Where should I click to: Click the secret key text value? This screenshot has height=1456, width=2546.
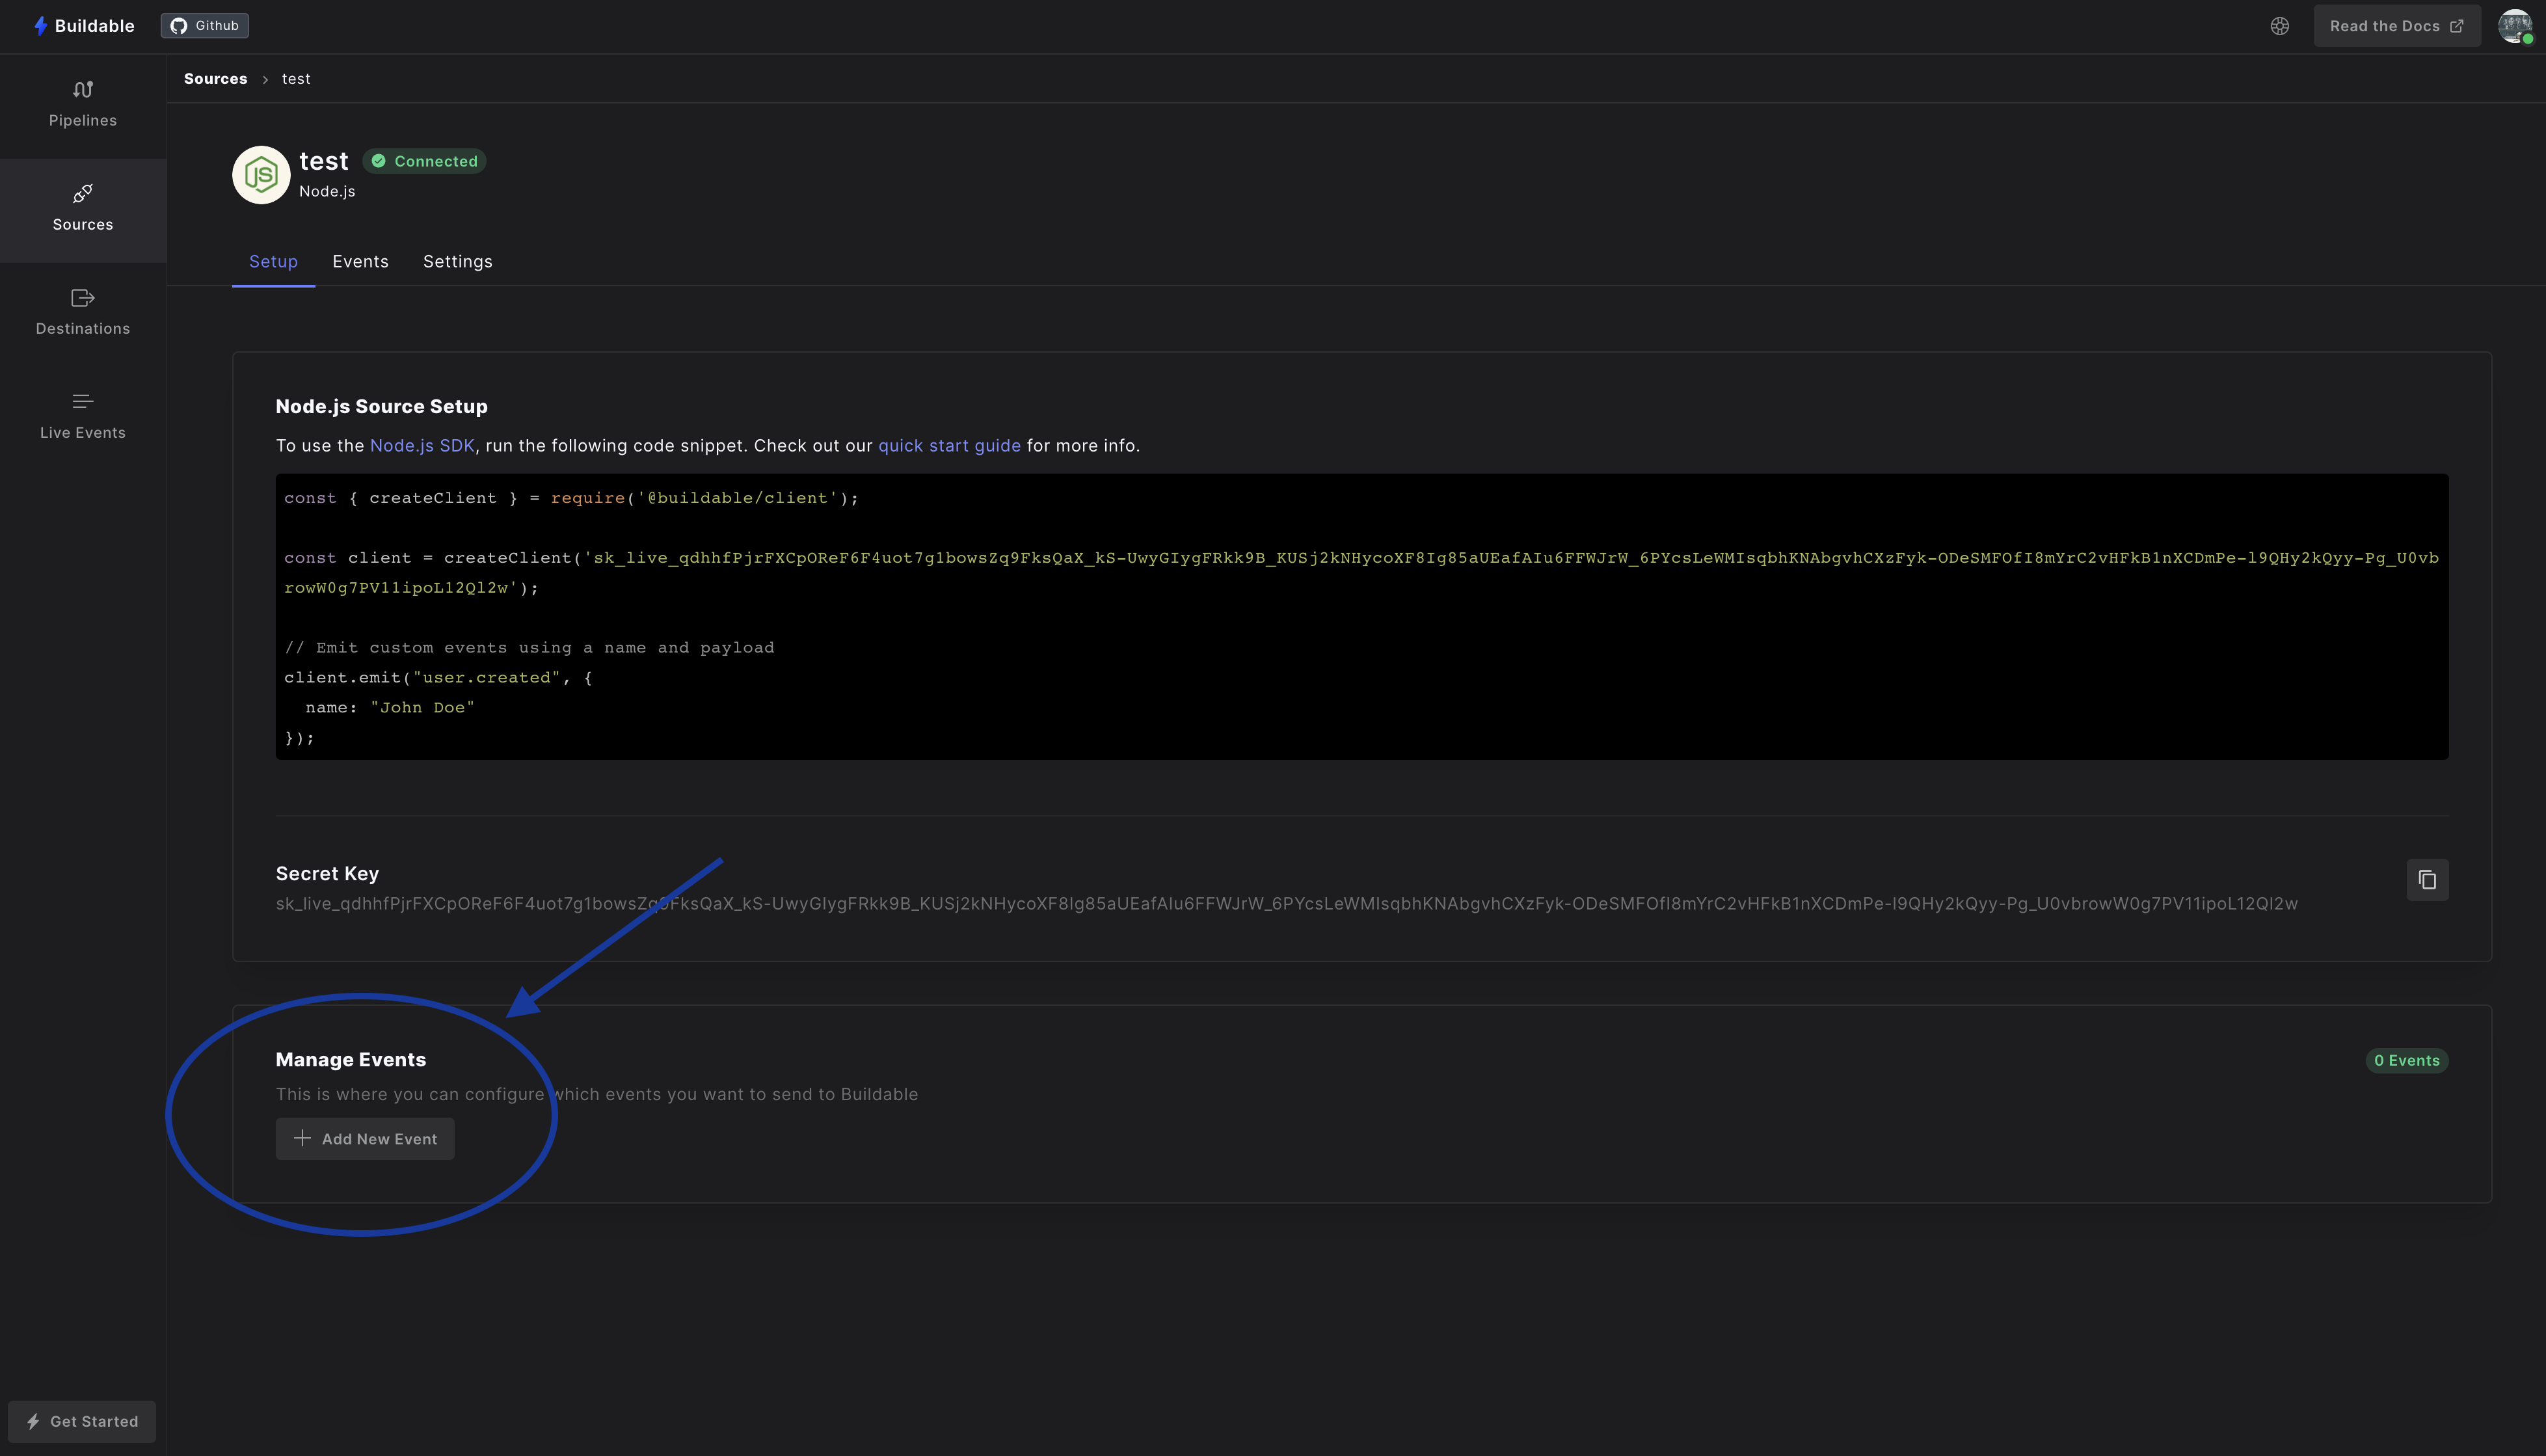(x=1287, y=904)
